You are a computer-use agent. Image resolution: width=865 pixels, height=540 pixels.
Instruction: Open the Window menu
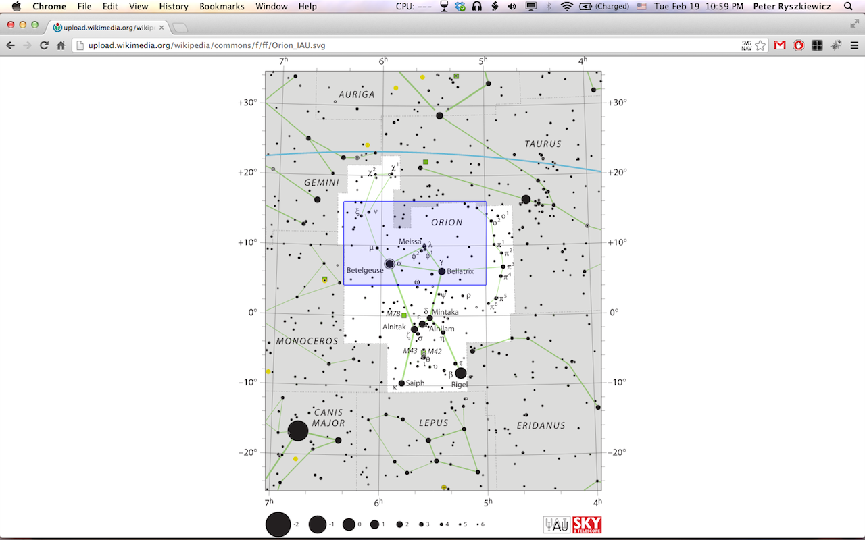[x=271, y=6]
